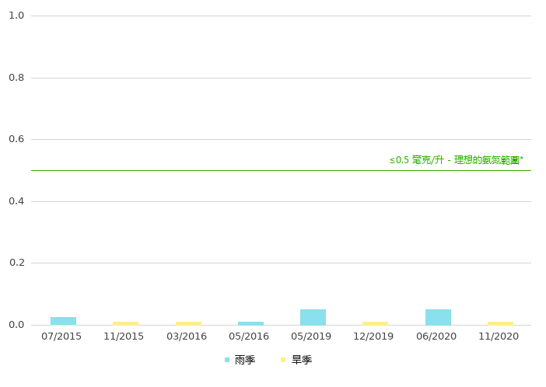Viewport: 546px width, 387px height.
Task: Click the 05/2019 blue bar
Action: tap(313, 317)
